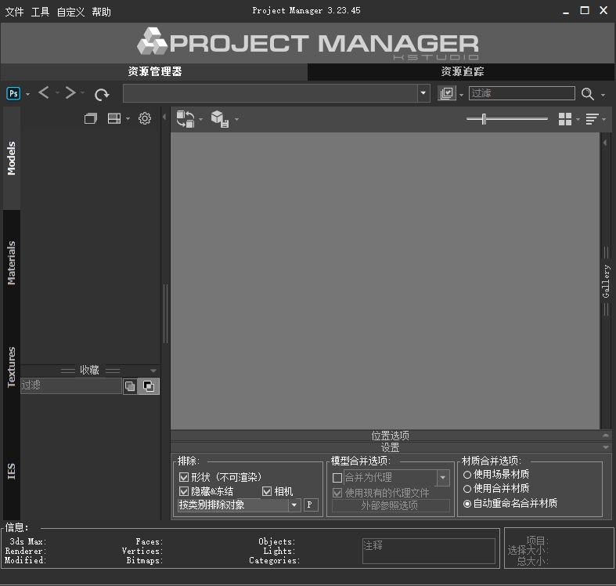Click the top 过滤 search field
The image size is (616, 586).
tap(522, 93)
